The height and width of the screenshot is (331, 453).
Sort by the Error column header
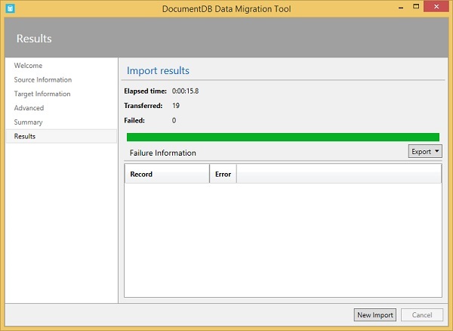click(223, 174)
